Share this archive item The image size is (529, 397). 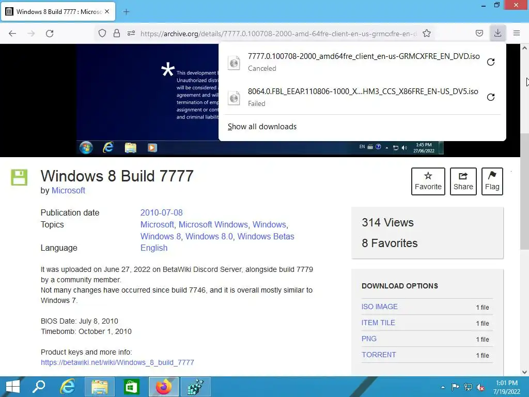463,181
